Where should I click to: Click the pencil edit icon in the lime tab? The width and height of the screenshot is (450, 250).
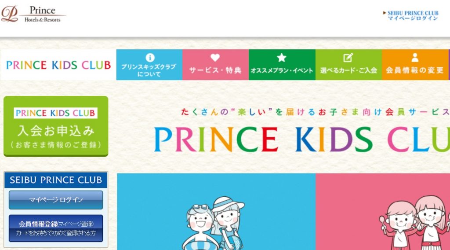pyautogui.click(x=348, y=58)
